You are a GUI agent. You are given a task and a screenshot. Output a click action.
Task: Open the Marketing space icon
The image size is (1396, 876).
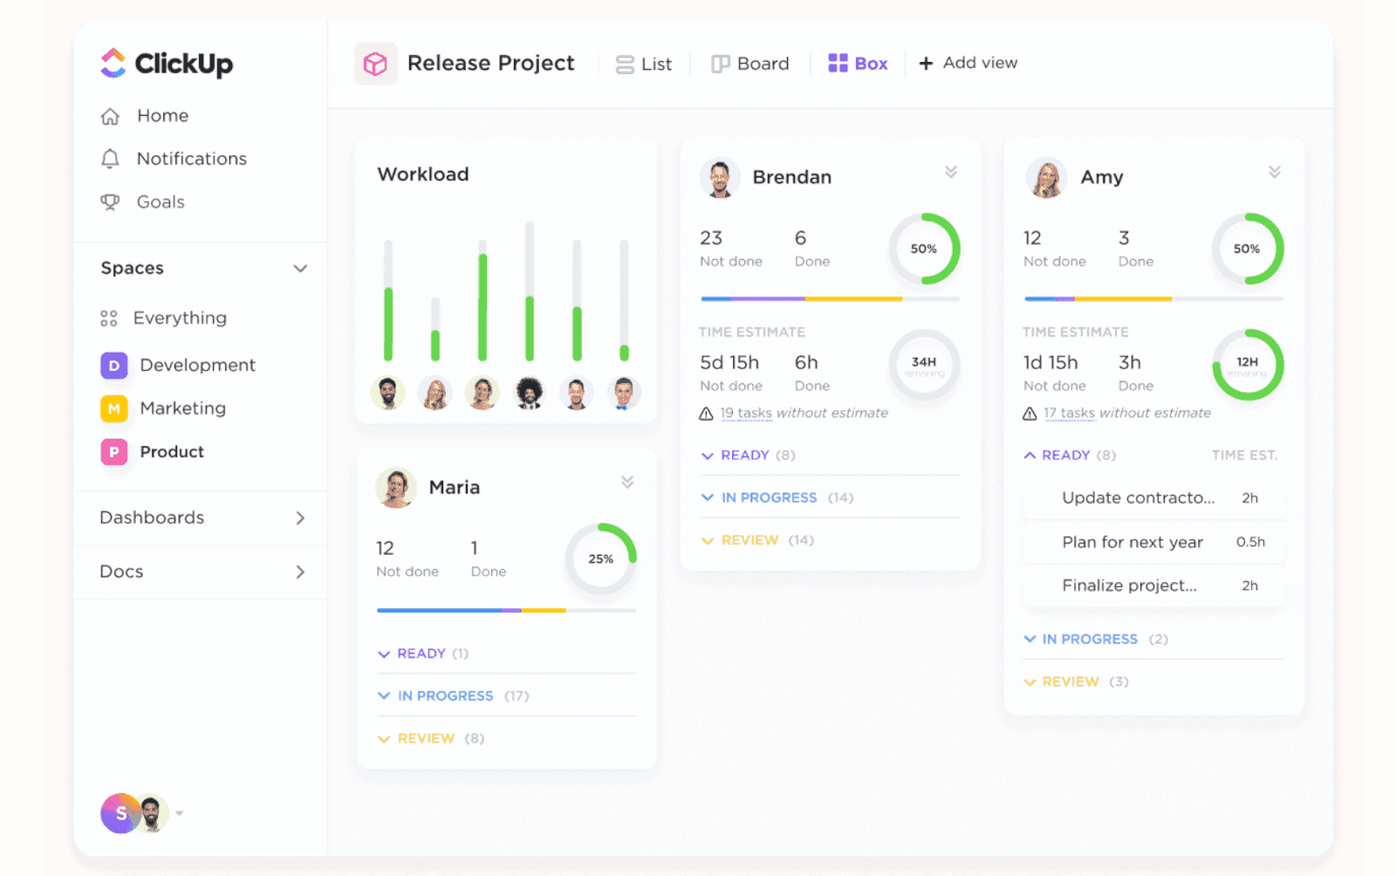pos(113,408)
